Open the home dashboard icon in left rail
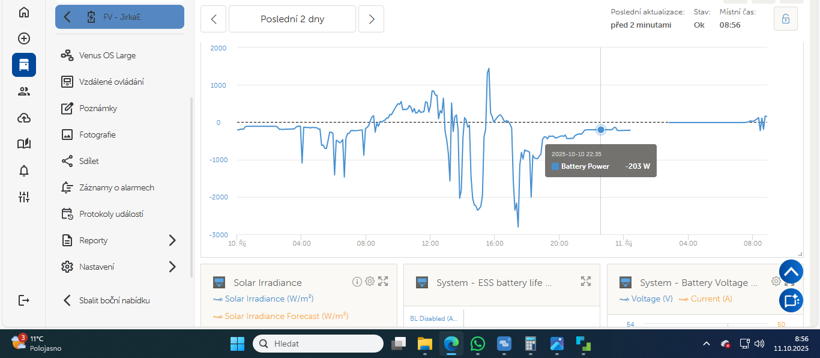The height and width of the screenshot is (358, 820). click(x=24, y=12)
